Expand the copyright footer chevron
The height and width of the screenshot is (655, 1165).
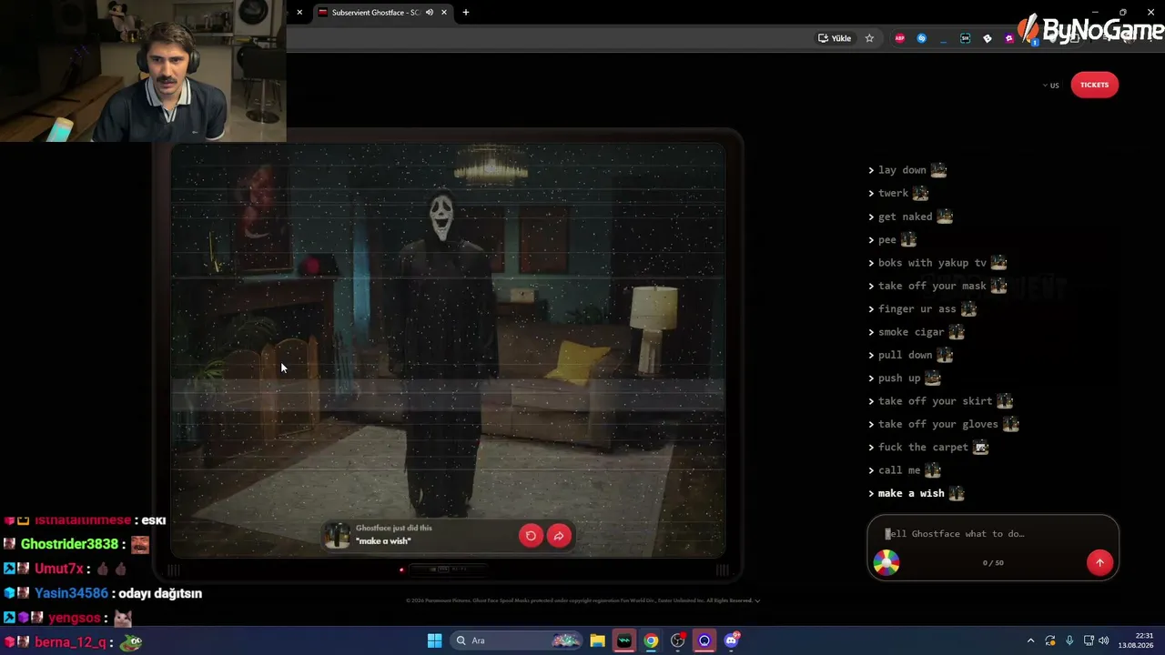[757, 600]
